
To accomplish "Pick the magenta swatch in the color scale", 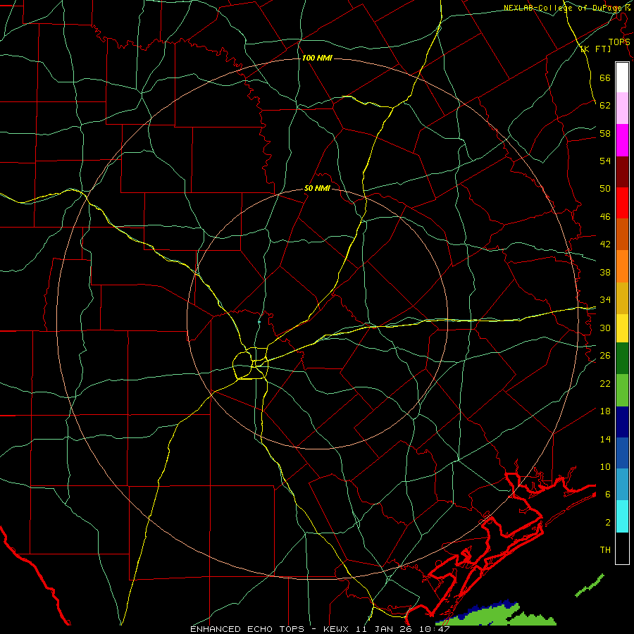I will [x=622, y=140].
